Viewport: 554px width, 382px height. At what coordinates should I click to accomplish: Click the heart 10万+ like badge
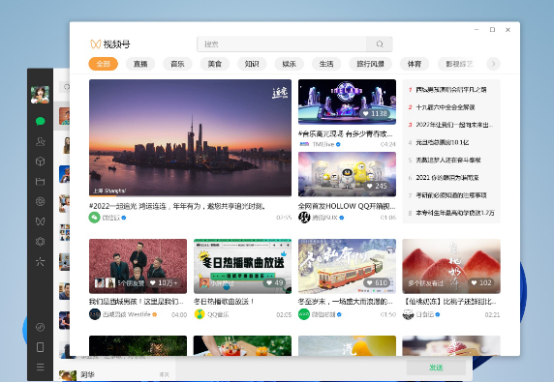point(164,283)
